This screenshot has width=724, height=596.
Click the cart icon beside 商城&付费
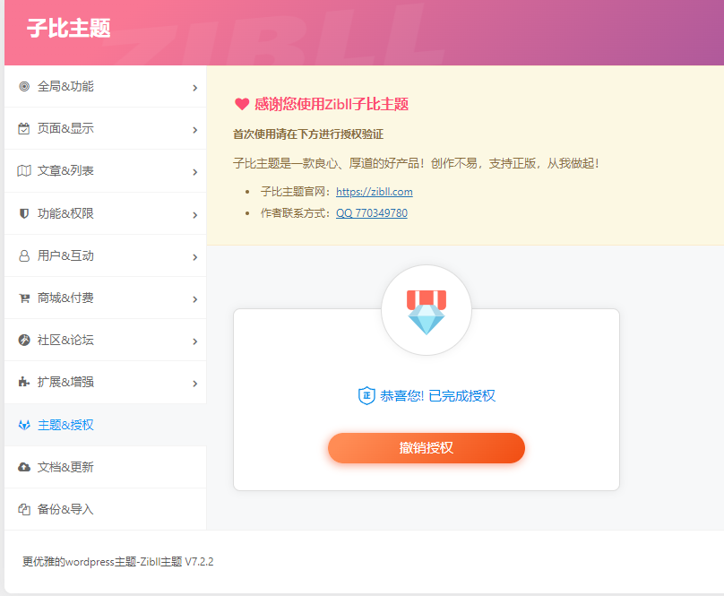tap(24, 298)
